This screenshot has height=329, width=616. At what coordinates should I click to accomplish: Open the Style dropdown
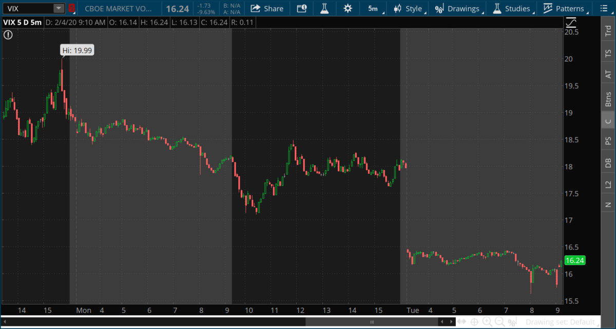click(x=409, y=8)
